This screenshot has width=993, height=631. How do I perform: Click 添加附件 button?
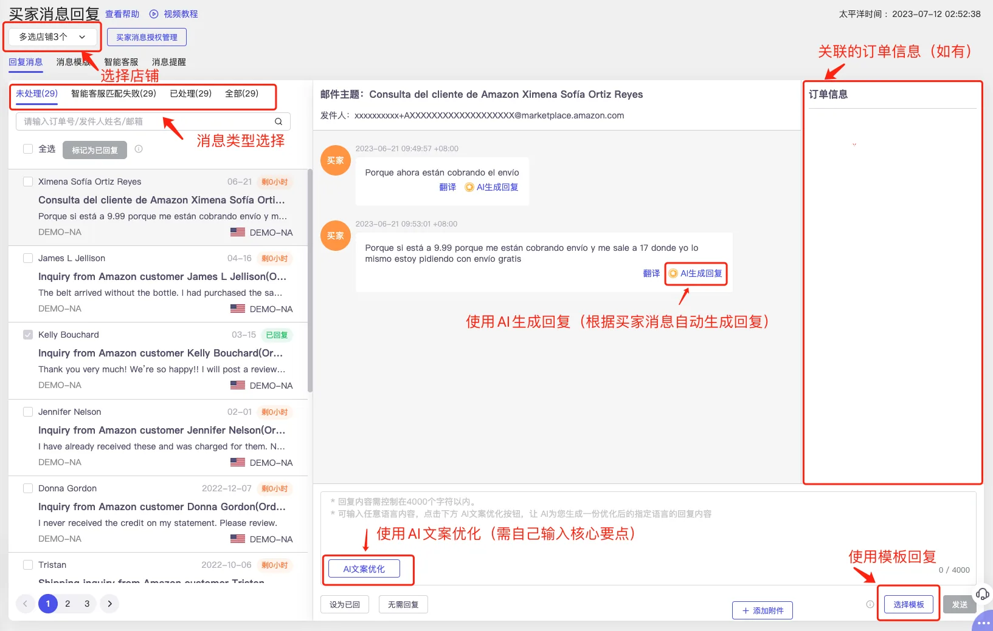coord(763,610)
